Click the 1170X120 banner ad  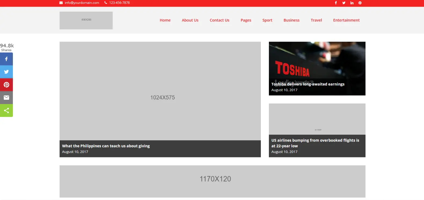click(x=212, y=181)
